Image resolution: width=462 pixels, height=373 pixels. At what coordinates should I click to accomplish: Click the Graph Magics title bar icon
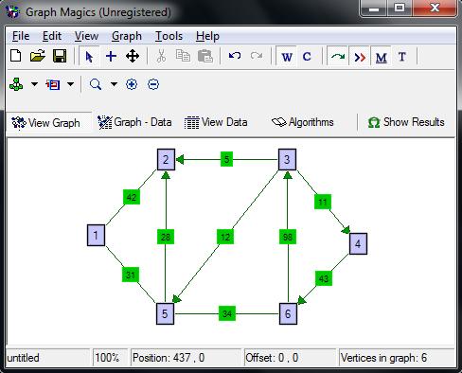point(13,12)
